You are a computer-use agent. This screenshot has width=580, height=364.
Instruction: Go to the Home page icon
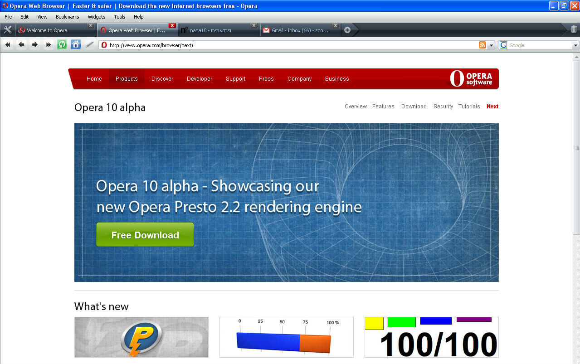[x=76, y=44]
